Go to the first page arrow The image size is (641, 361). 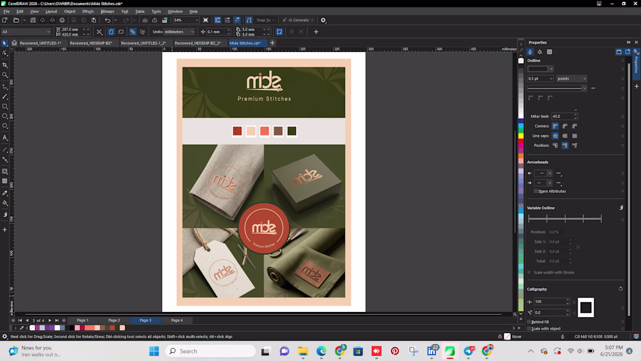[20, 321]
